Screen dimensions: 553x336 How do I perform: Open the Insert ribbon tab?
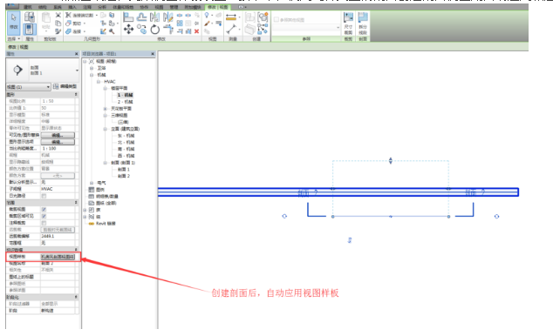[x=72, y=7]
